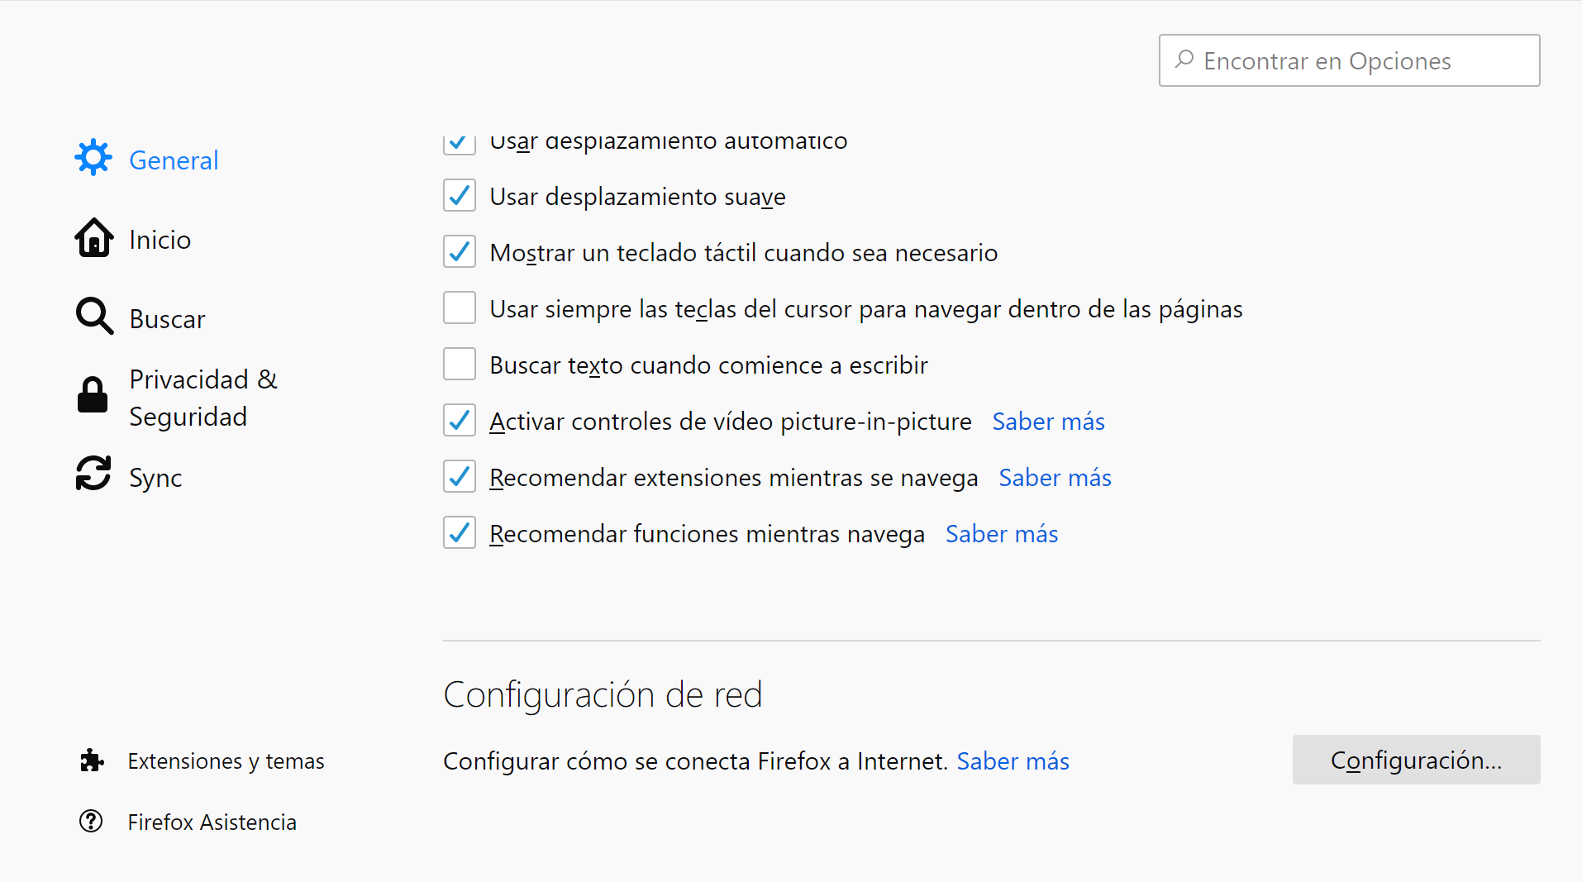This screenshot has width=1582, height=882.
Task: Uncheck Activar controles de vídeo picture-in-picture
Action: click(x=460, y=421)
